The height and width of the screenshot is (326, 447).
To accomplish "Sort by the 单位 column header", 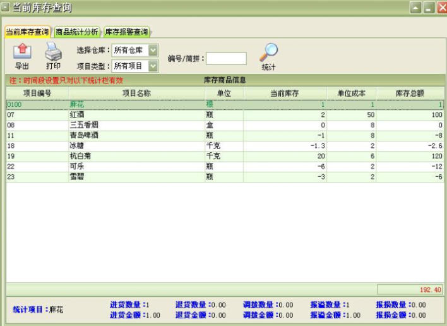I will [x=224, y=94].
